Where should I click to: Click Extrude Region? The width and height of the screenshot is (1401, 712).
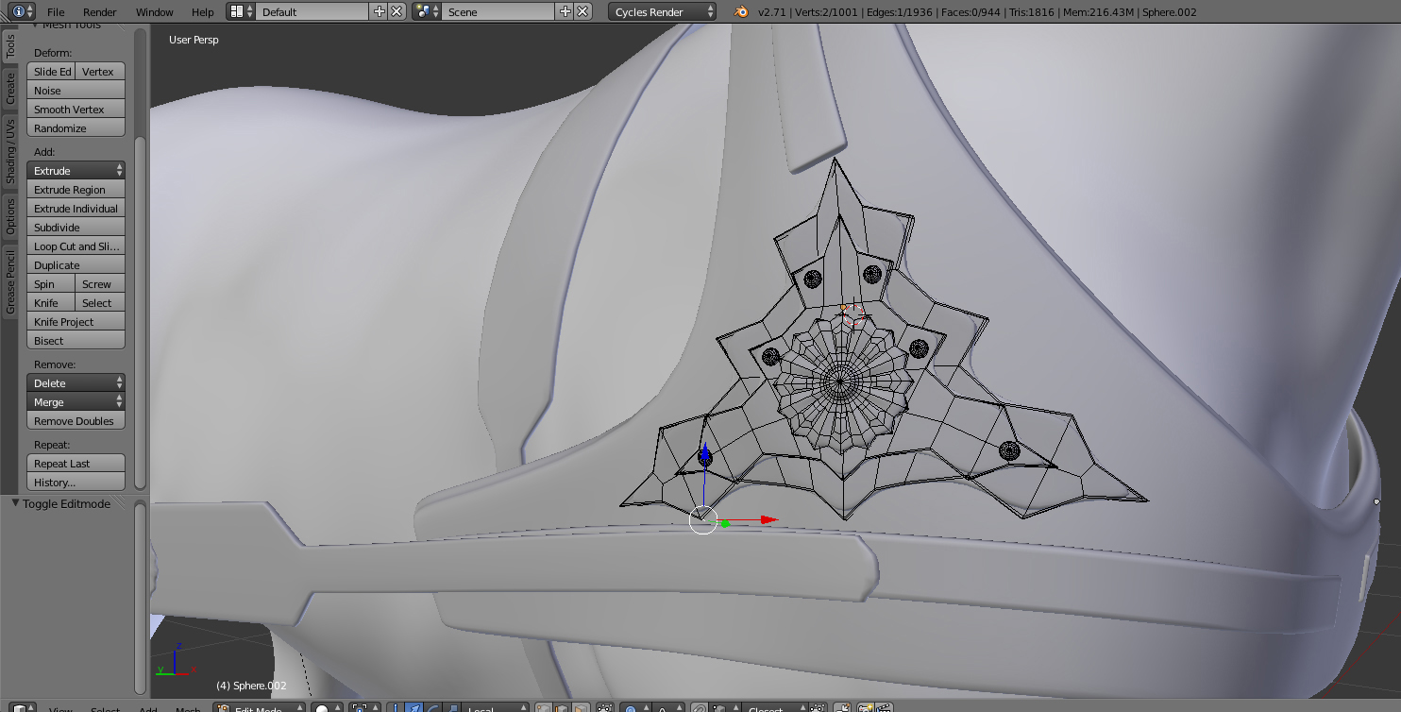[76, 189]
